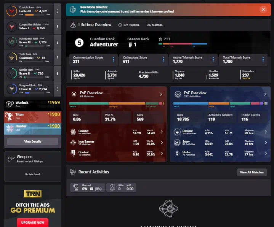
Task: Click the PvP Win % 31.7% stat
Action: [x=116, y=117]
